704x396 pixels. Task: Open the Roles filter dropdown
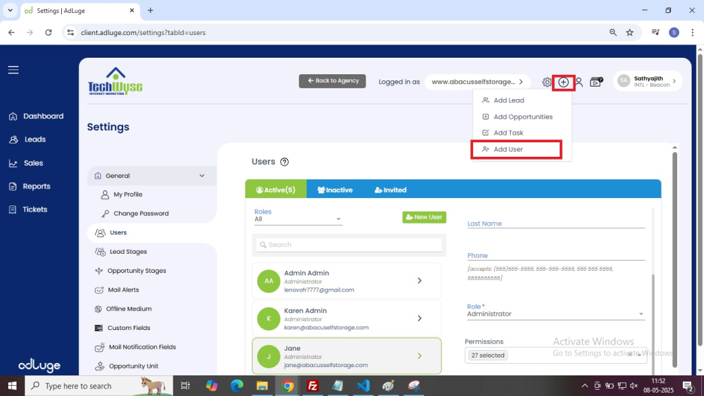click(298, 219)
